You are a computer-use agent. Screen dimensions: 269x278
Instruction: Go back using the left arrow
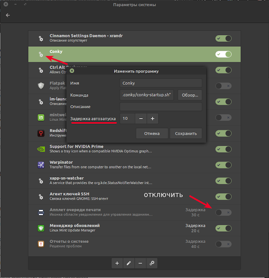[x=8, y=15]
